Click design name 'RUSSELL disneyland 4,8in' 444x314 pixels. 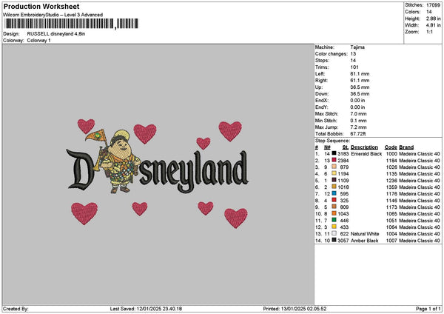(x=56, y=34)
